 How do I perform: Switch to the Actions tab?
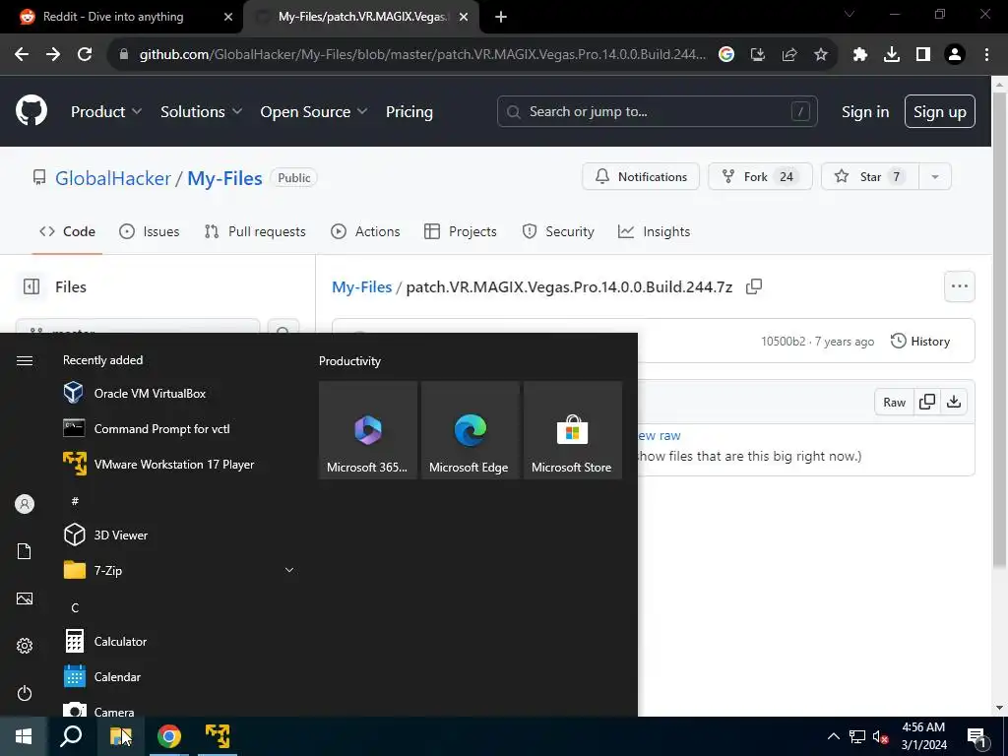click(x=365, y=231)
